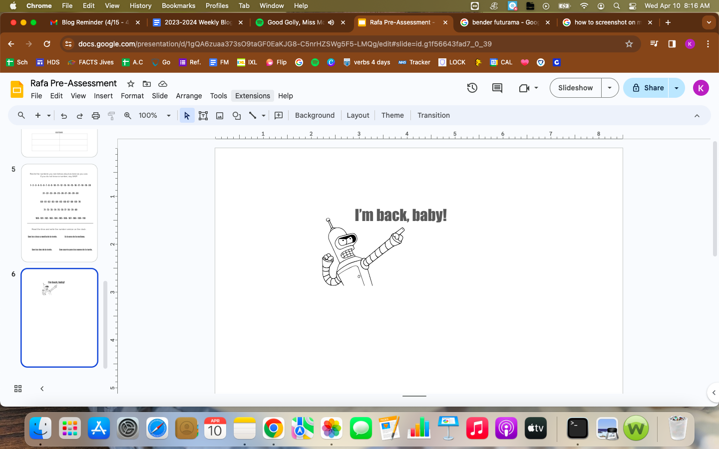Open the search menus magnifier tool
This screenshot has width=719, height=449.
click(x=21, y=115)
